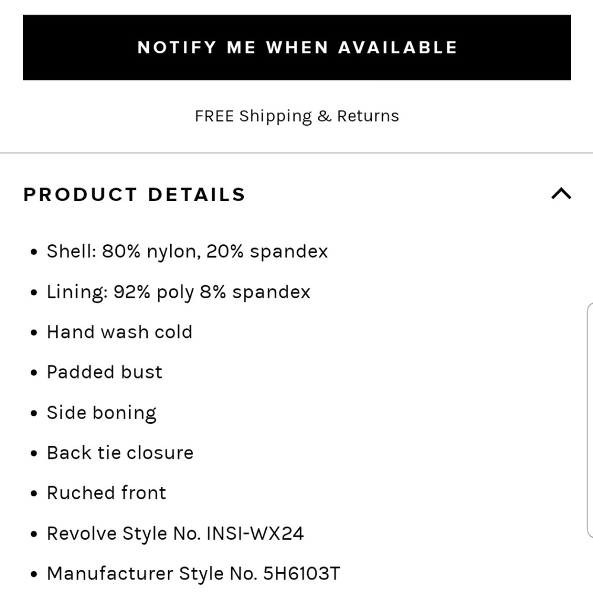This screenshot has width=593, height=593.
Task: Click the Revolve Style No. line
Action: 176,533
